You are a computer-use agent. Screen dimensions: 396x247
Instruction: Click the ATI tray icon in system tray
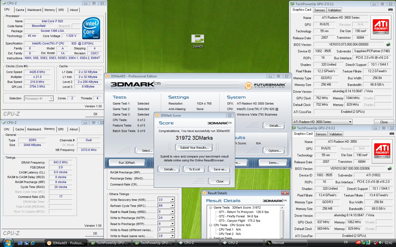tap(358, 243)
